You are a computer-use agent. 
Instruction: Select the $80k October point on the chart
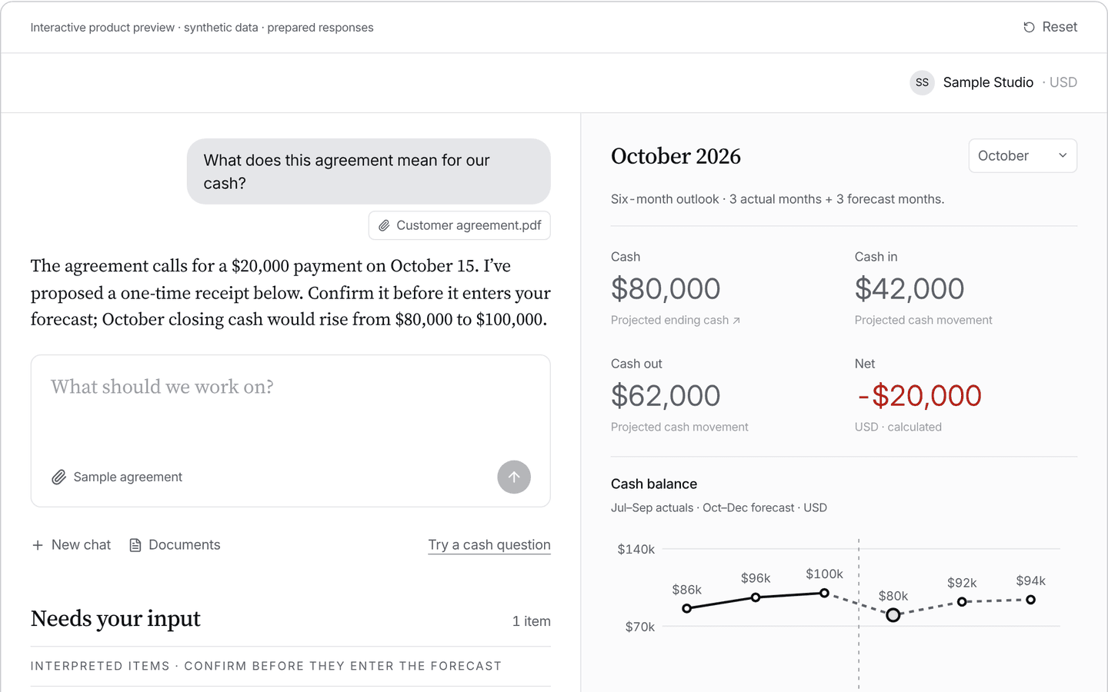point(893,615)
